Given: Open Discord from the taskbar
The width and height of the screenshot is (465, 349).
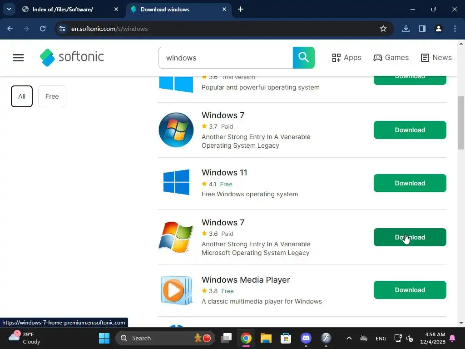Looking at the screenshot, I should [x=306, y=338].
